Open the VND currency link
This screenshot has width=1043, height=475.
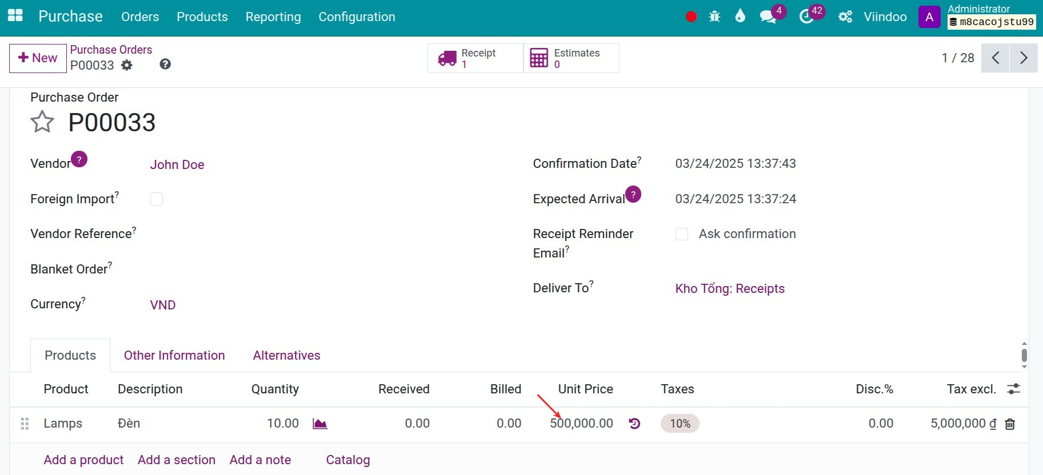pos(163,305)
